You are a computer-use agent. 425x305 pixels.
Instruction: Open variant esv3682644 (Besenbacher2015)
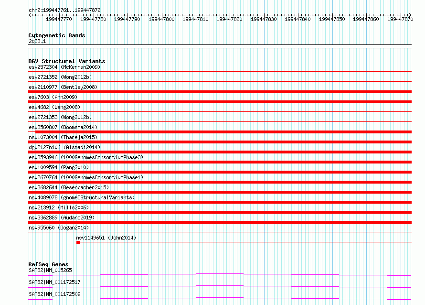[69, 187]
